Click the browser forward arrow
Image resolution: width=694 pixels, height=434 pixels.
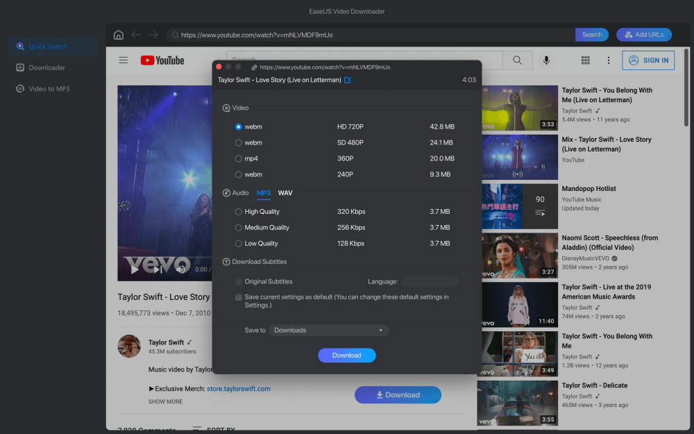[153, 35]
